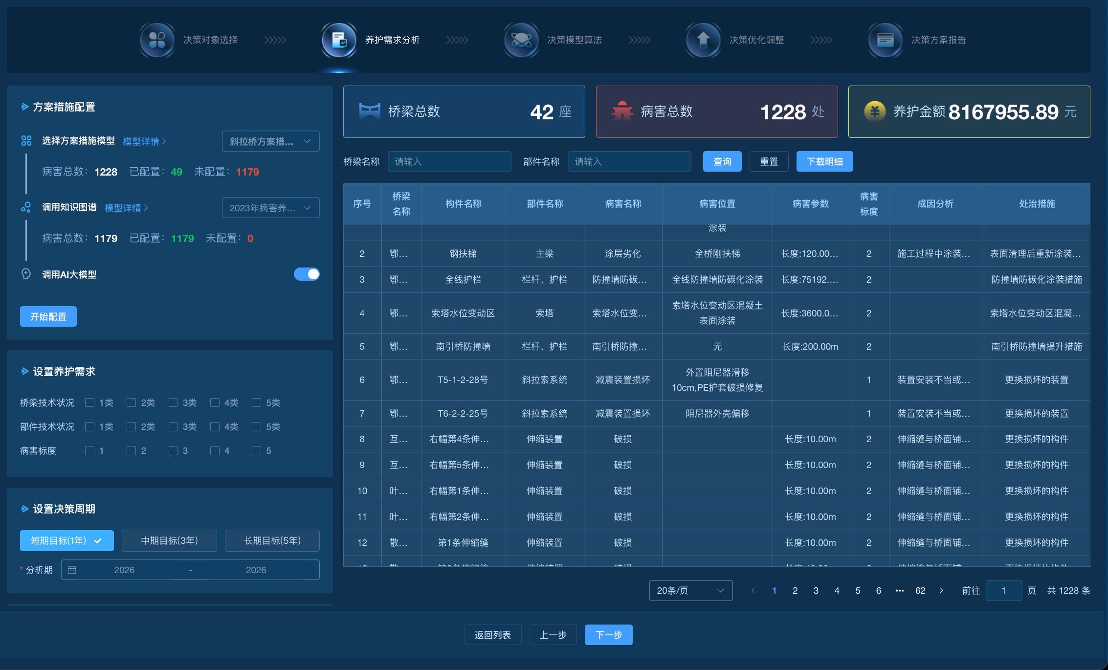The height and width of the screenshot is (670, 1108).
Task: Click the bug icon in 病害总数 card
Action: pos(622,112)
